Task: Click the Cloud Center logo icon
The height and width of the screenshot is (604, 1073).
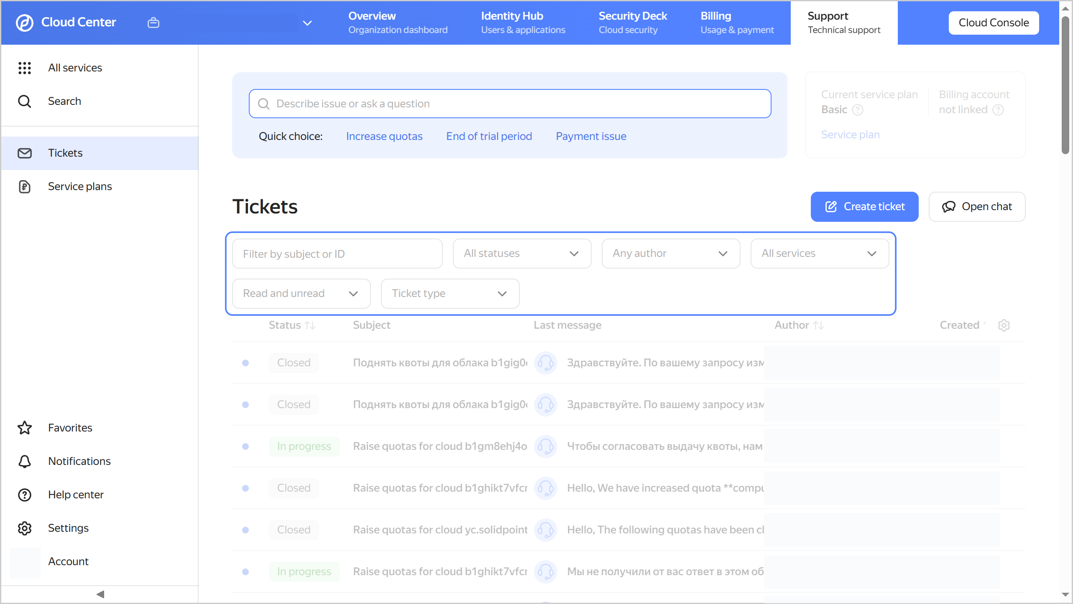Action: point(24,23)
